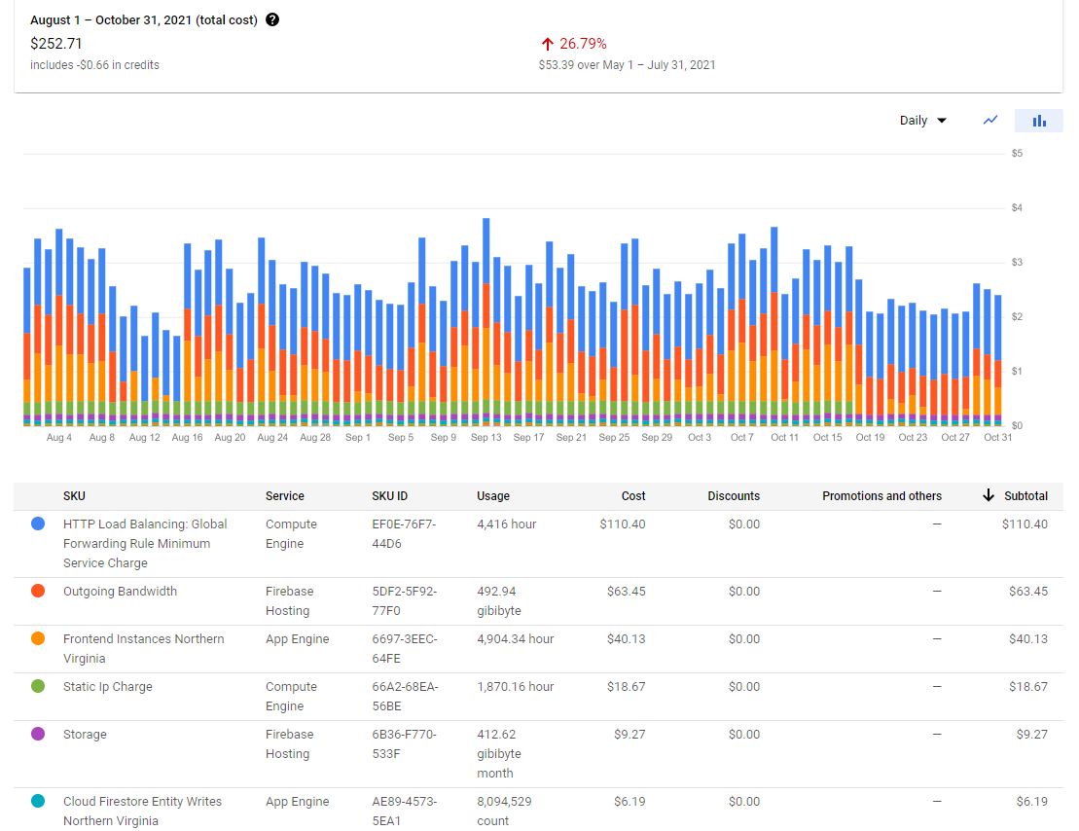This screenshot has width=1079, height=831.
Task: Click the Discounts column header
Action: click(734, 496)
